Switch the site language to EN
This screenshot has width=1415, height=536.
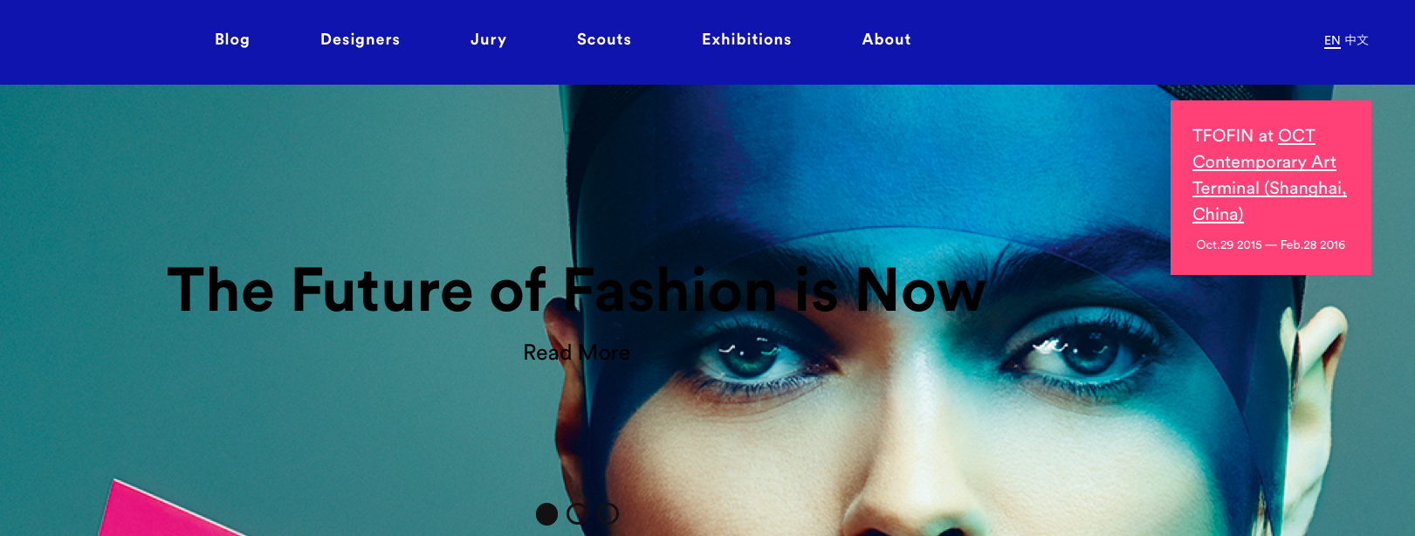coord(1332,40)
